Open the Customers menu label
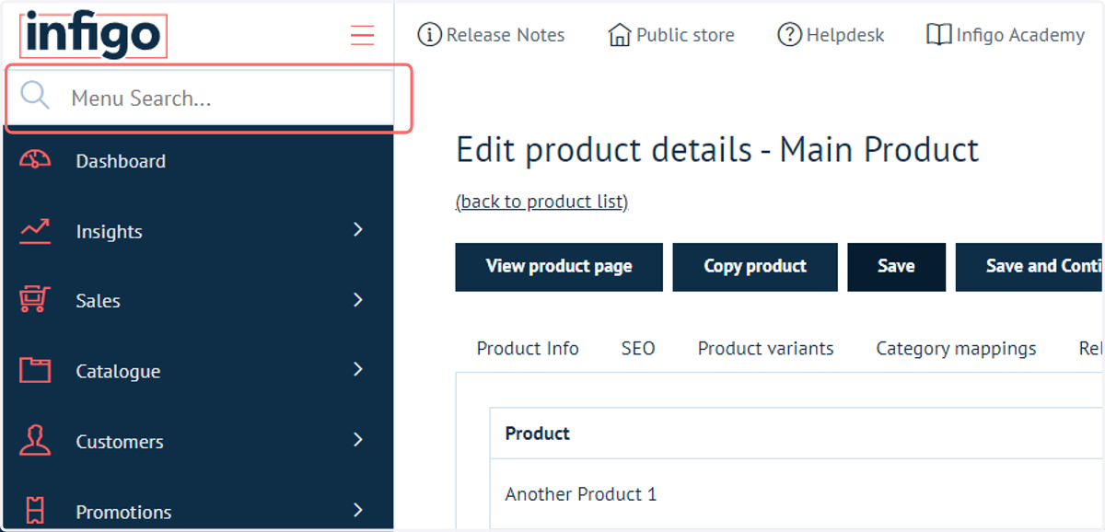The image size is (1105, 532). click(x=120, y=442)
